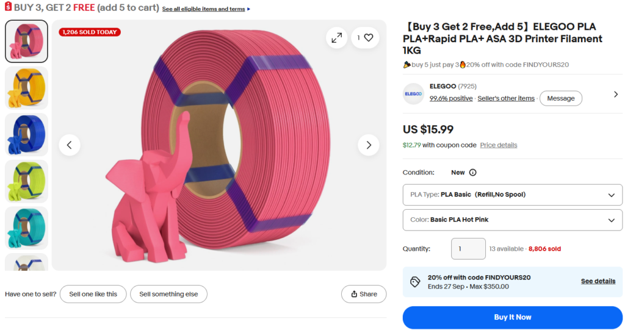The height and width of the screenshot is (330, 625).
Task: Go to the previous product image
Action: pyautogui.click(x=70, y=145)
